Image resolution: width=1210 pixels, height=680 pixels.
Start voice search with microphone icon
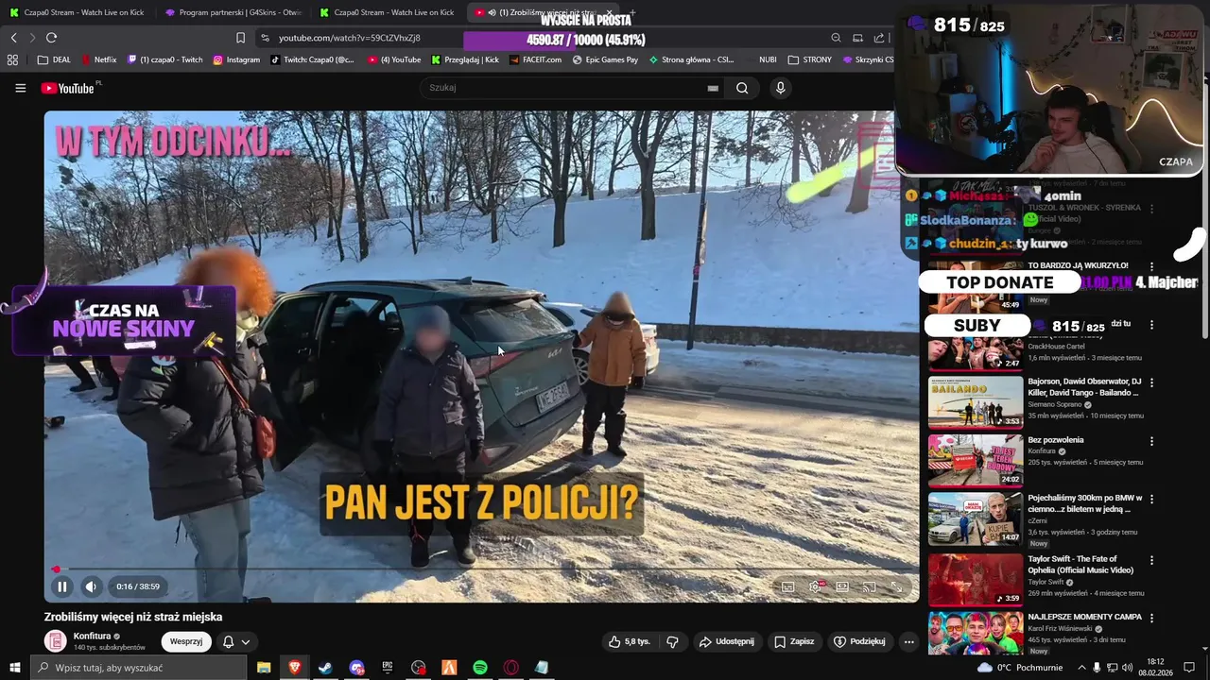780,88
